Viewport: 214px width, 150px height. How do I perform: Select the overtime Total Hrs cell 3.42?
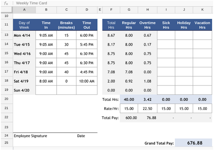pyautogui.click(x=147, y=99)
